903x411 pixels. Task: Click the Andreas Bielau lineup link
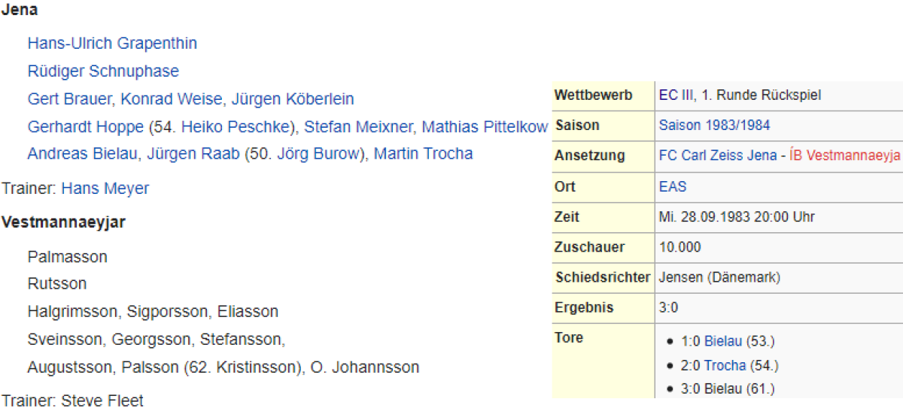[82, 154]
